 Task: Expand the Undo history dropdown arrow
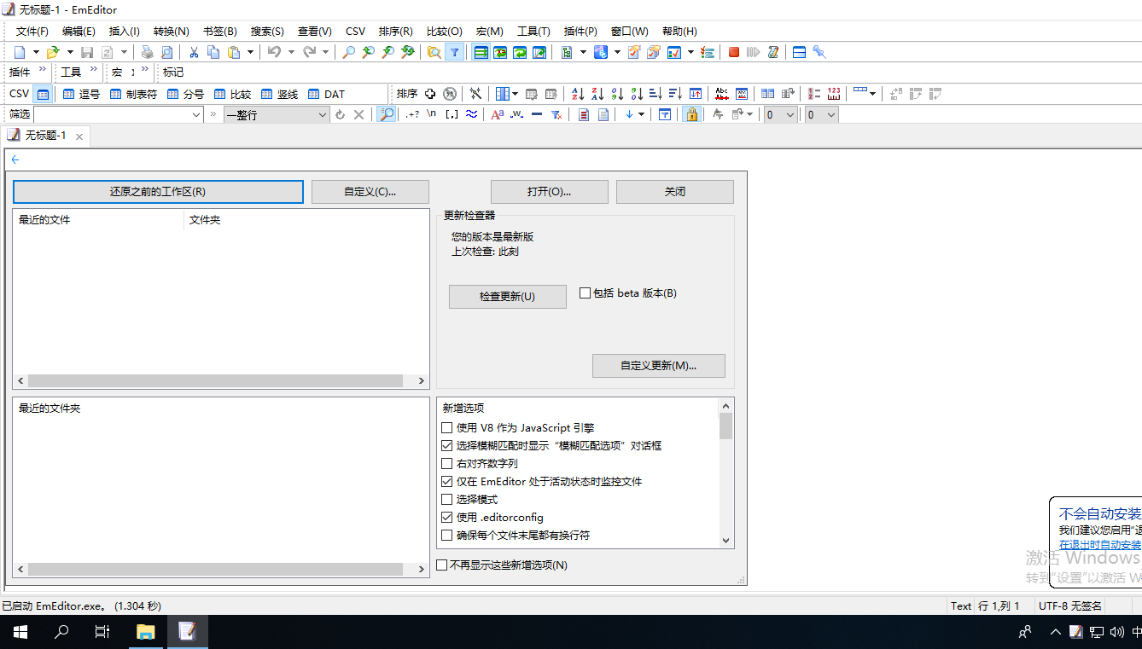[x=291, y=52]
